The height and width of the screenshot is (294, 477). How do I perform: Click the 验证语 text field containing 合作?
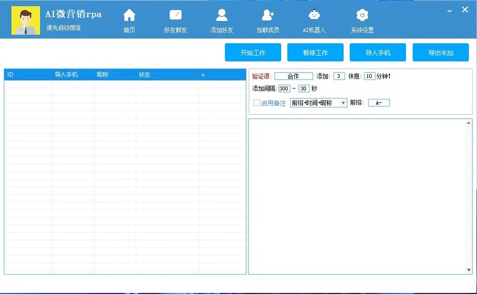pyautogui.click(x=293, y=76)
